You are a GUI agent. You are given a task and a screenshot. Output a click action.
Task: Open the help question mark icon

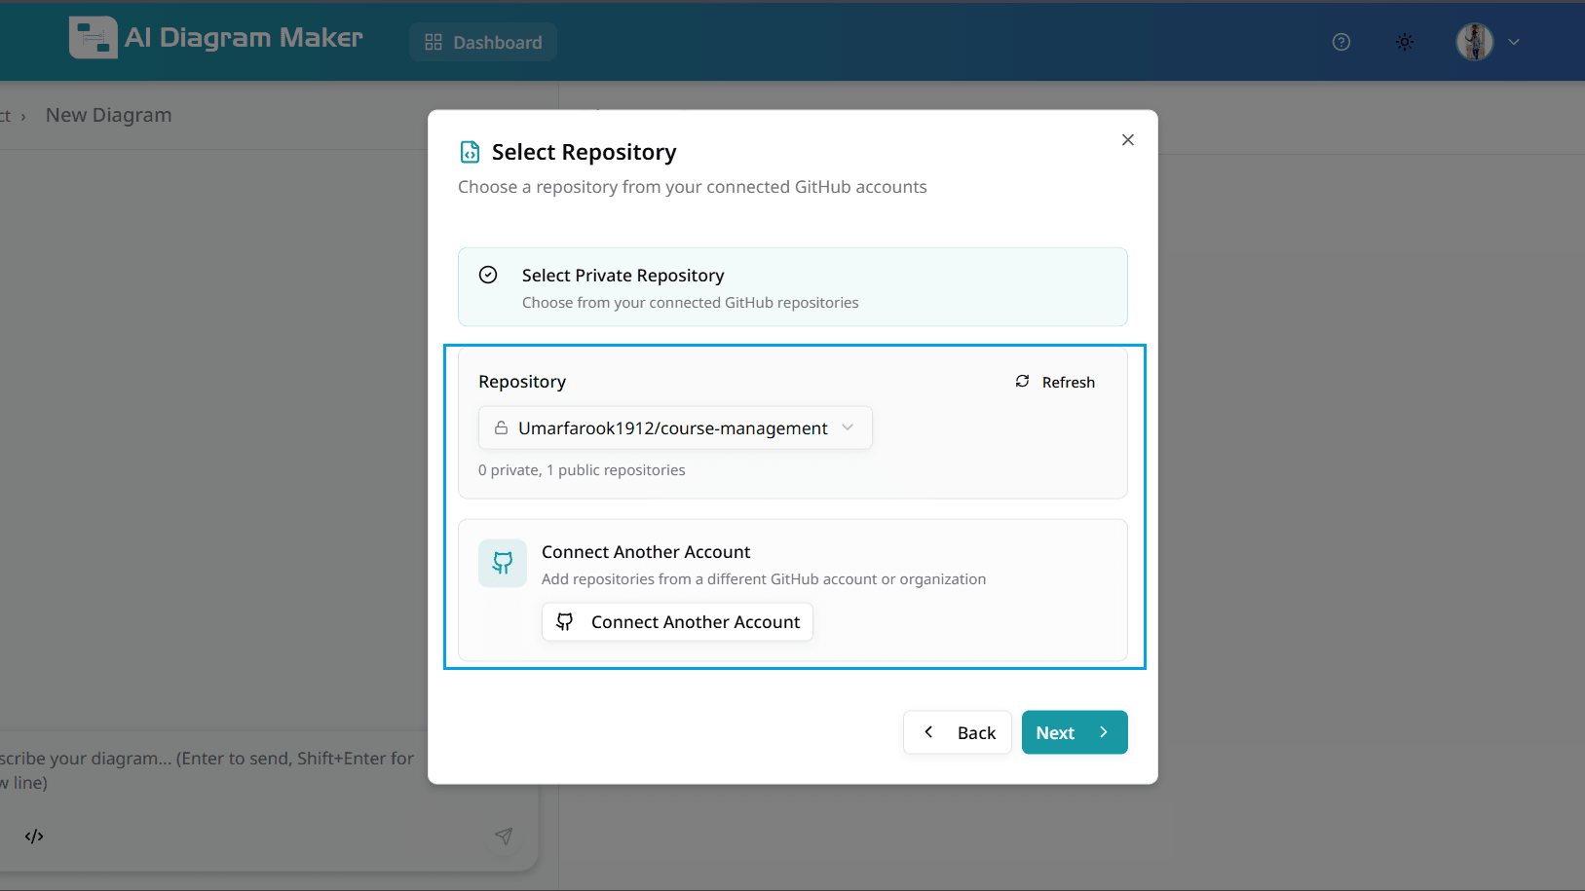pyautogui.click(x=1340, y=42)
